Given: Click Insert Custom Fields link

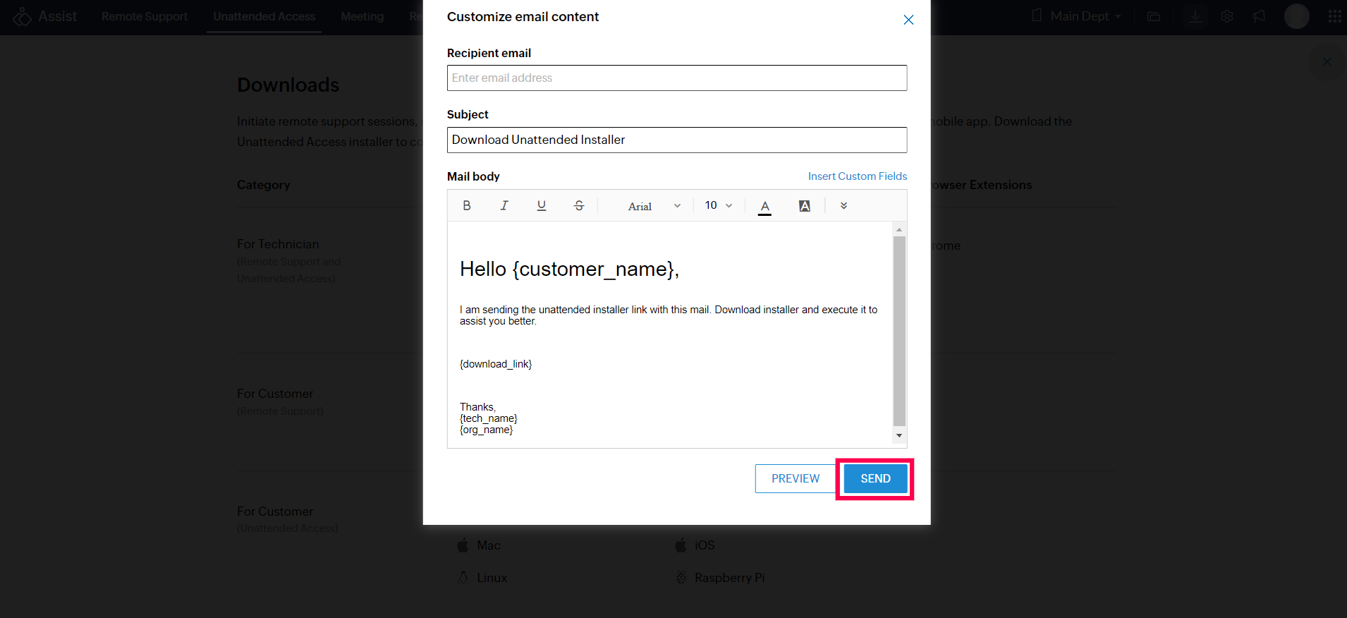Looking at the screenshot, I should (x=857, y=176).
